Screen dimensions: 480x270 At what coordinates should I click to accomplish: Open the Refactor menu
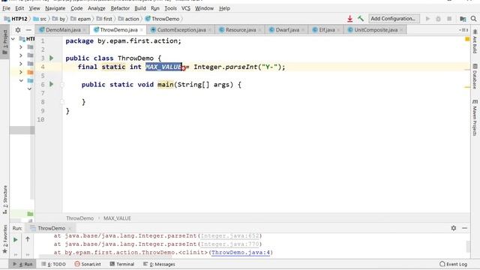point(120,8)
